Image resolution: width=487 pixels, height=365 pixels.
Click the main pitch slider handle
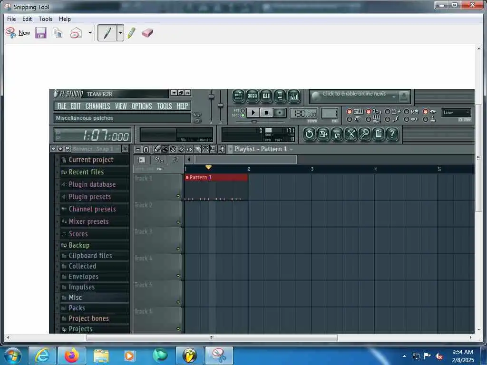(x=220, y=105)
